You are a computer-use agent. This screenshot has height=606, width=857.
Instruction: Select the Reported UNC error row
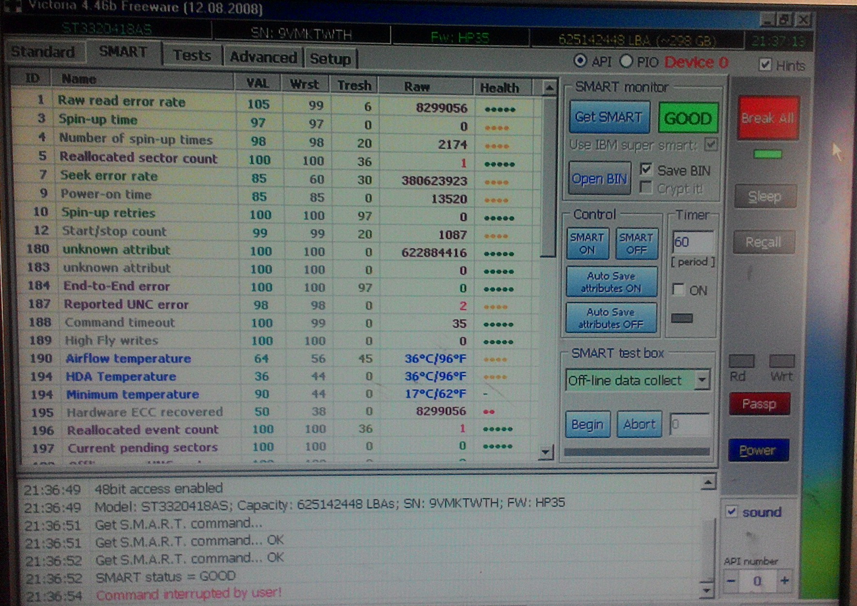coord(279,304)
